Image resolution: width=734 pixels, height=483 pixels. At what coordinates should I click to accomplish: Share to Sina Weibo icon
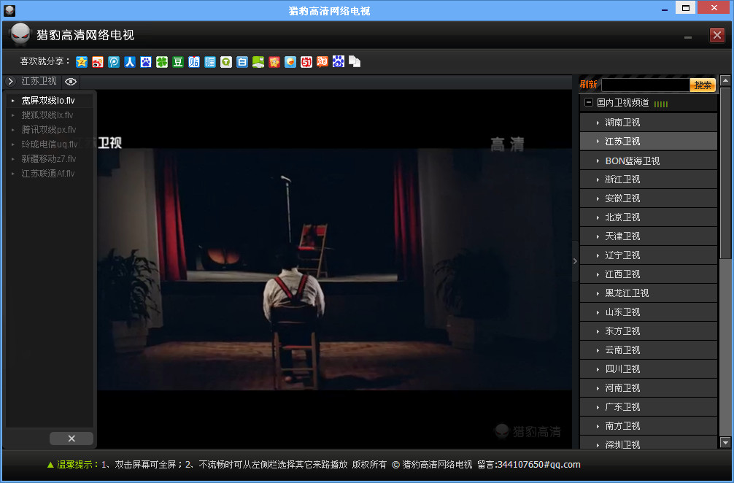pos(98,62)
